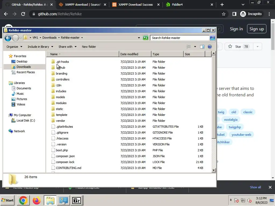The width and height of the screenshot is (275, 206).
Task: Select Downloads in Favorites pane
Action: coord(24,67)
